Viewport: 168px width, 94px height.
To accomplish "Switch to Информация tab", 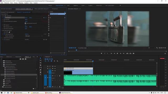I will pyautogui.click(x=18, y=57).
